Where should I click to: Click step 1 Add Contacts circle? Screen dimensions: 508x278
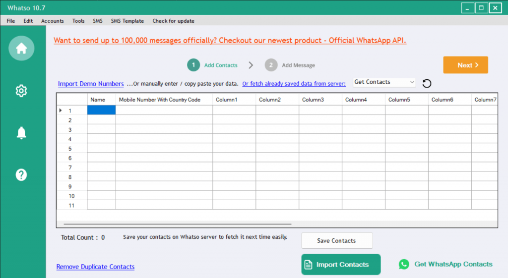click(x=193, y=65)
